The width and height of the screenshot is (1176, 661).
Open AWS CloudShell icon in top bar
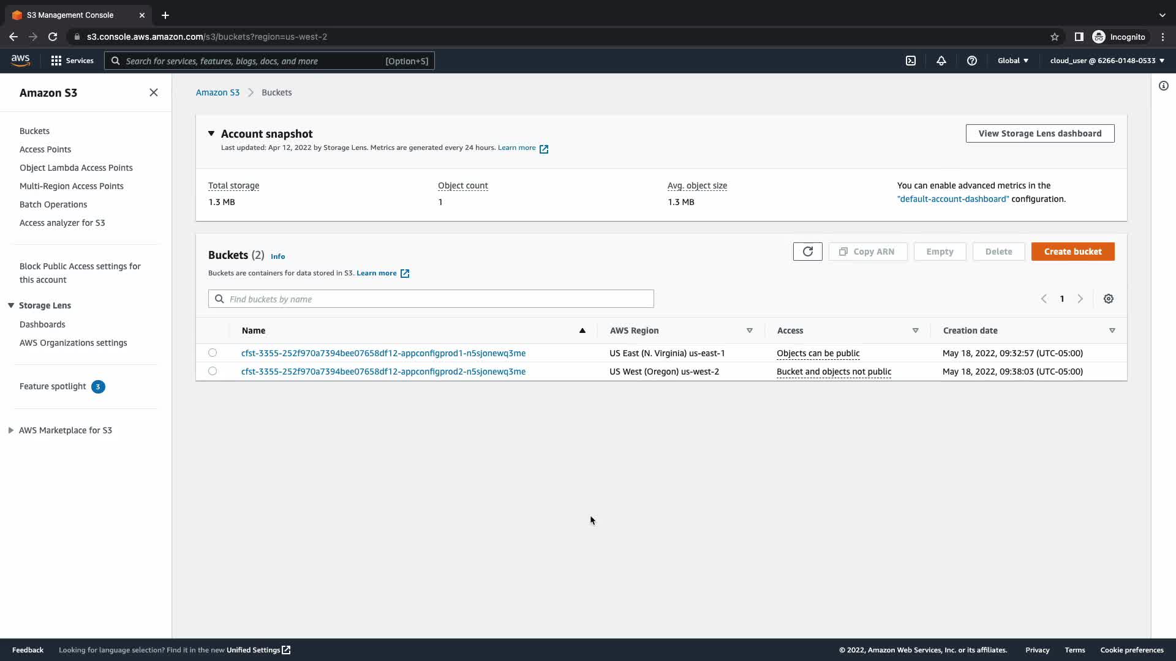(x=911, y=61)
